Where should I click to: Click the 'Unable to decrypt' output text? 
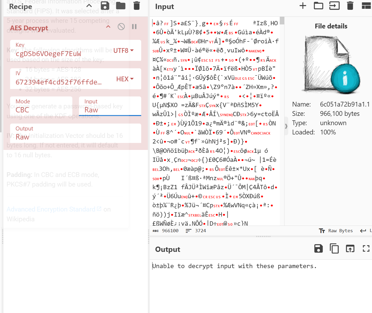[234, 266]
